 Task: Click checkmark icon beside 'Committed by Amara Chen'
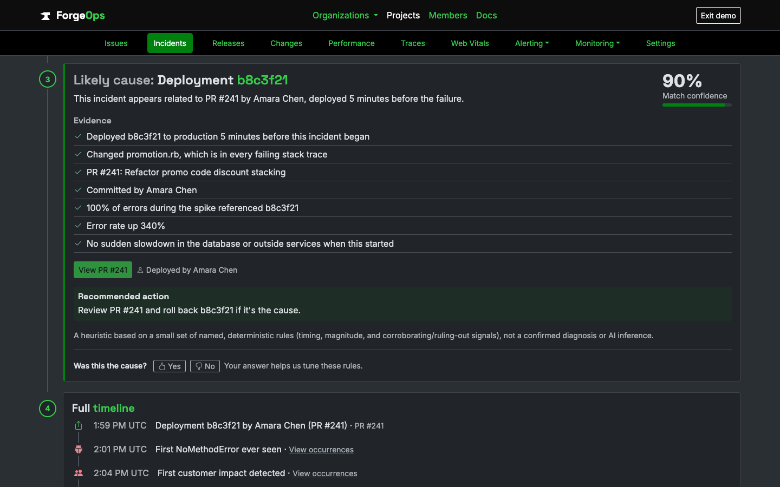tap(78, 190)
